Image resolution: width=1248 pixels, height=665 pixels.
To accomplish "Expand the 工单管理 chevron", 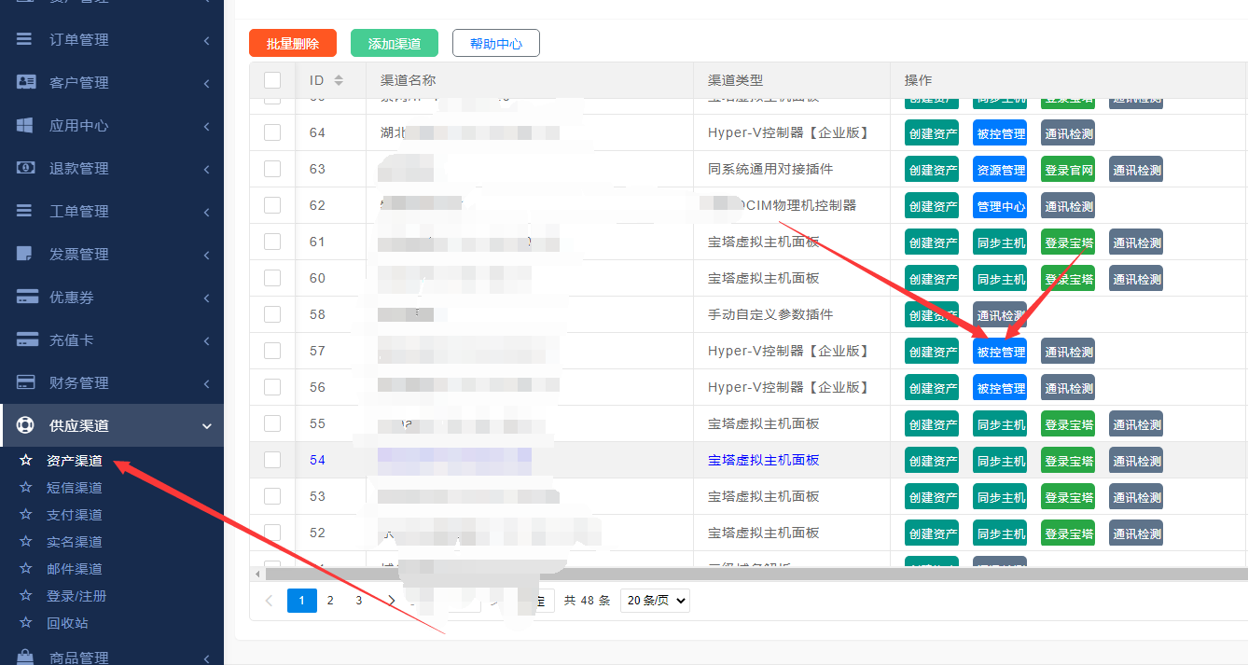I will (206, 212).
